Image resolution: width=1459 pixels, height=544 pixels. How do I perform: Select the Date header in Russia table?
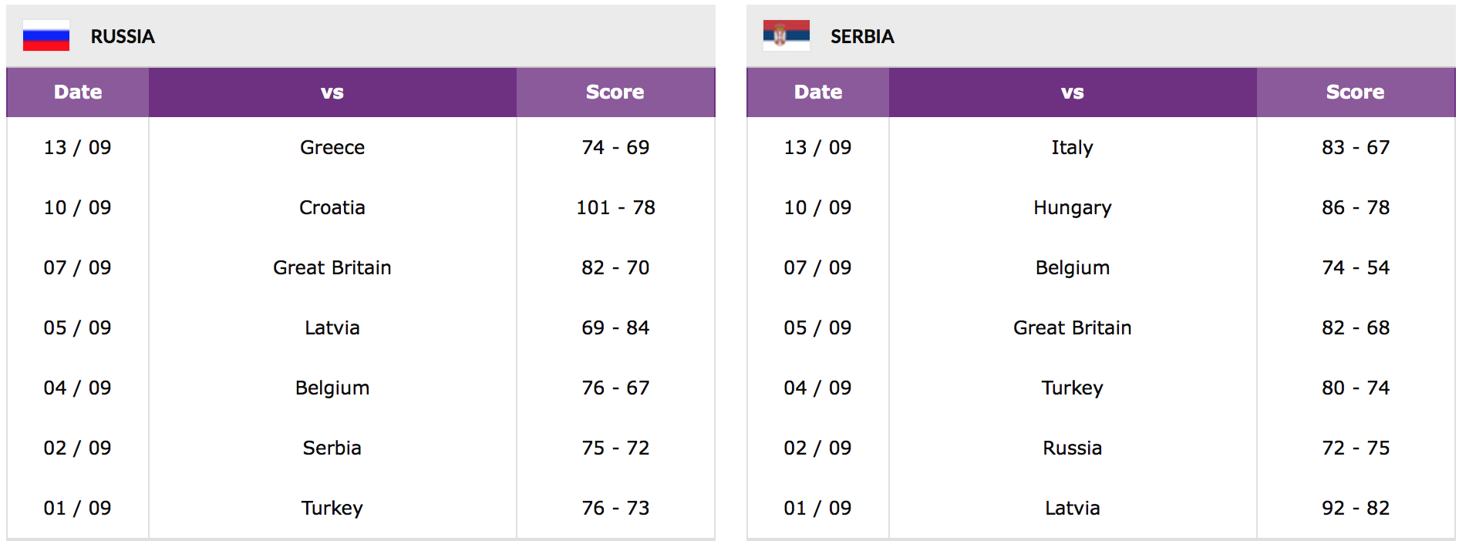point(78,92)
